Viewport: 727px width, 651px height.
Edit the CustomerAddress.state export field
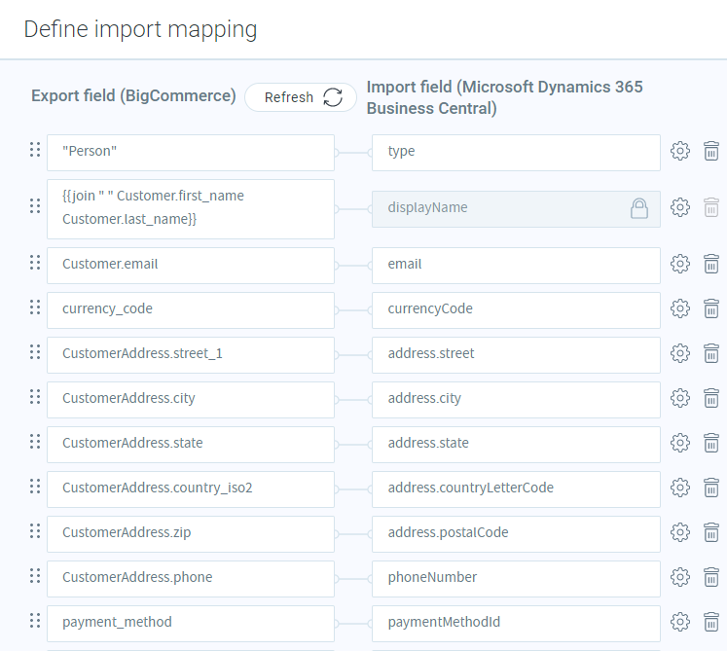pyautogui.click(x=191, y=444)
